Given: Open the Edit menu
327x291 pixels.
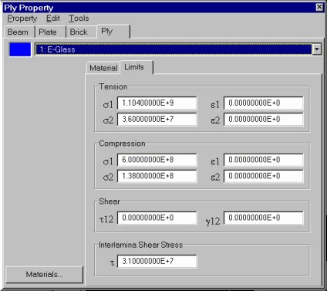Looking at the screenshot, I should (x=53, y=19).
